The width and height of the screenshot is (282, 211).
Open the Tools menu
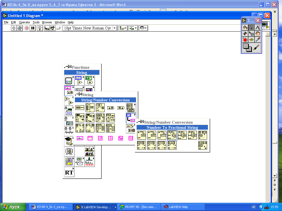[x=36, y=22]
